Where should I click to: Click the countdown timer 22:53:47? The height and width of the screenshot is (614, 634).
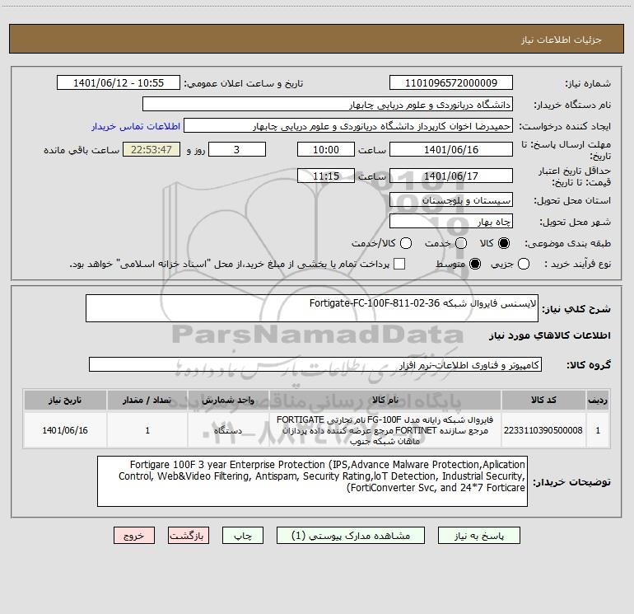(x=152, y=149)
